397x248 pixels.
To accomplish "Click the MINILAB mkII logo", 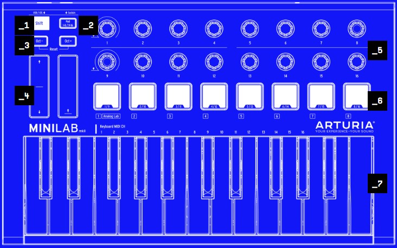I will point(57,128).
